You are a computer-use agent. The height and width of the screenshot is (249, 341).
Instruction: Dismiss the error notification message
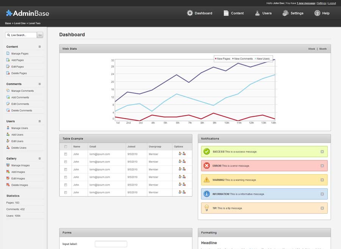tap(322, 166)
